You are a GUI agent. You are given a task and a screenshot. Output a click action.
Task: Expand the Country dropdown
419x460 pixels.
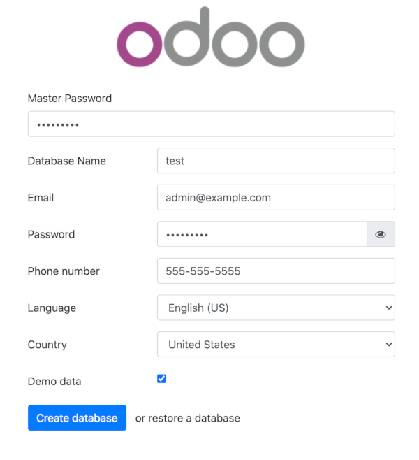276,345
